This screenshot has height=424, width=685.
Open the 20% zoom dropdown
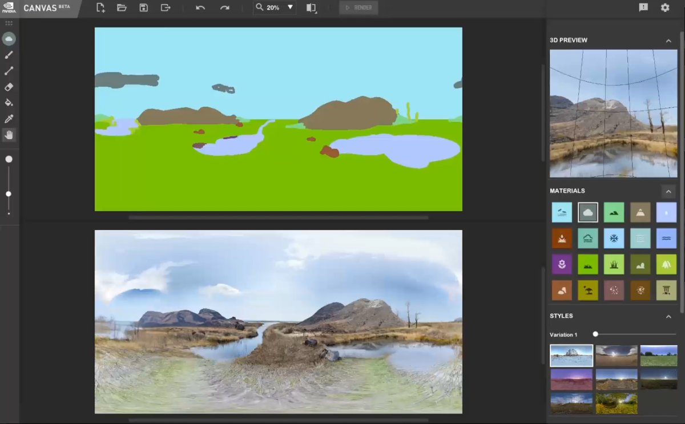(290, 7)
